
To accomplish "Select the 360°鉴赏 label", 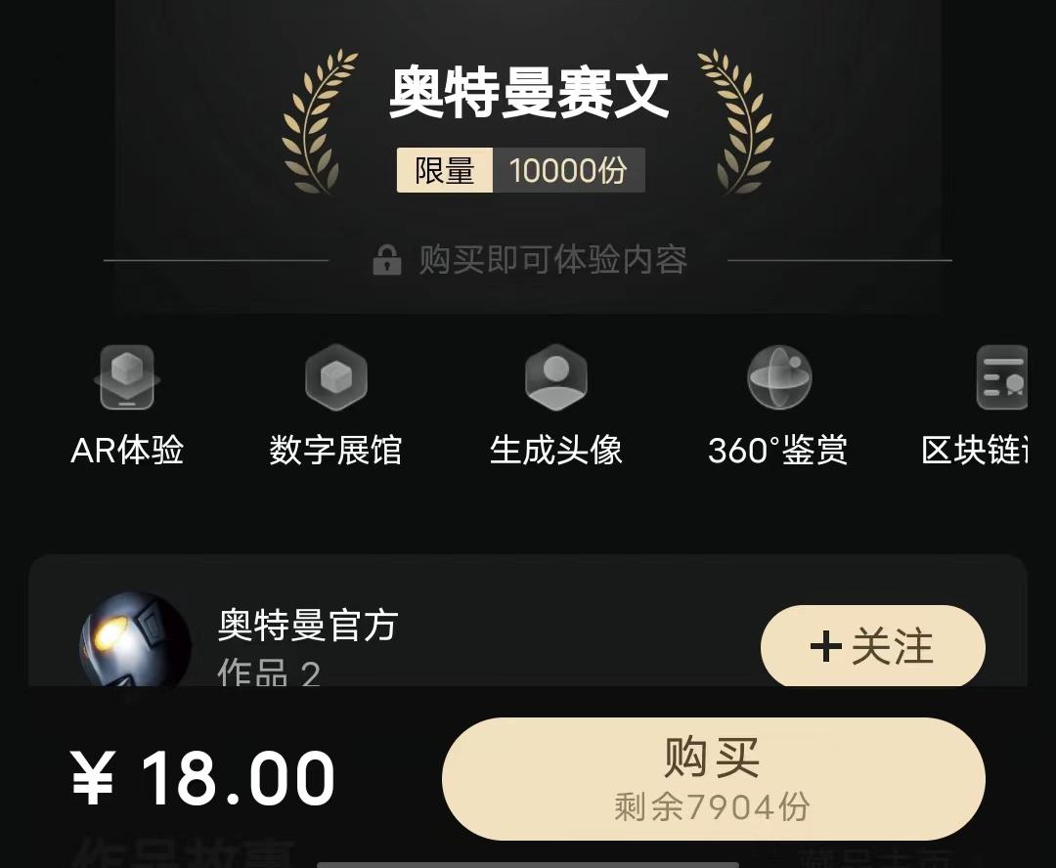I will [x=778, y=450].
